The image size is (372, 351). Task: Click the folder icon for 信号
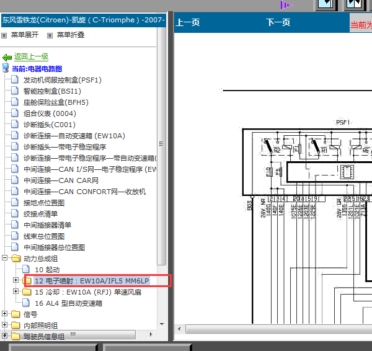click(x=15, y=314)
